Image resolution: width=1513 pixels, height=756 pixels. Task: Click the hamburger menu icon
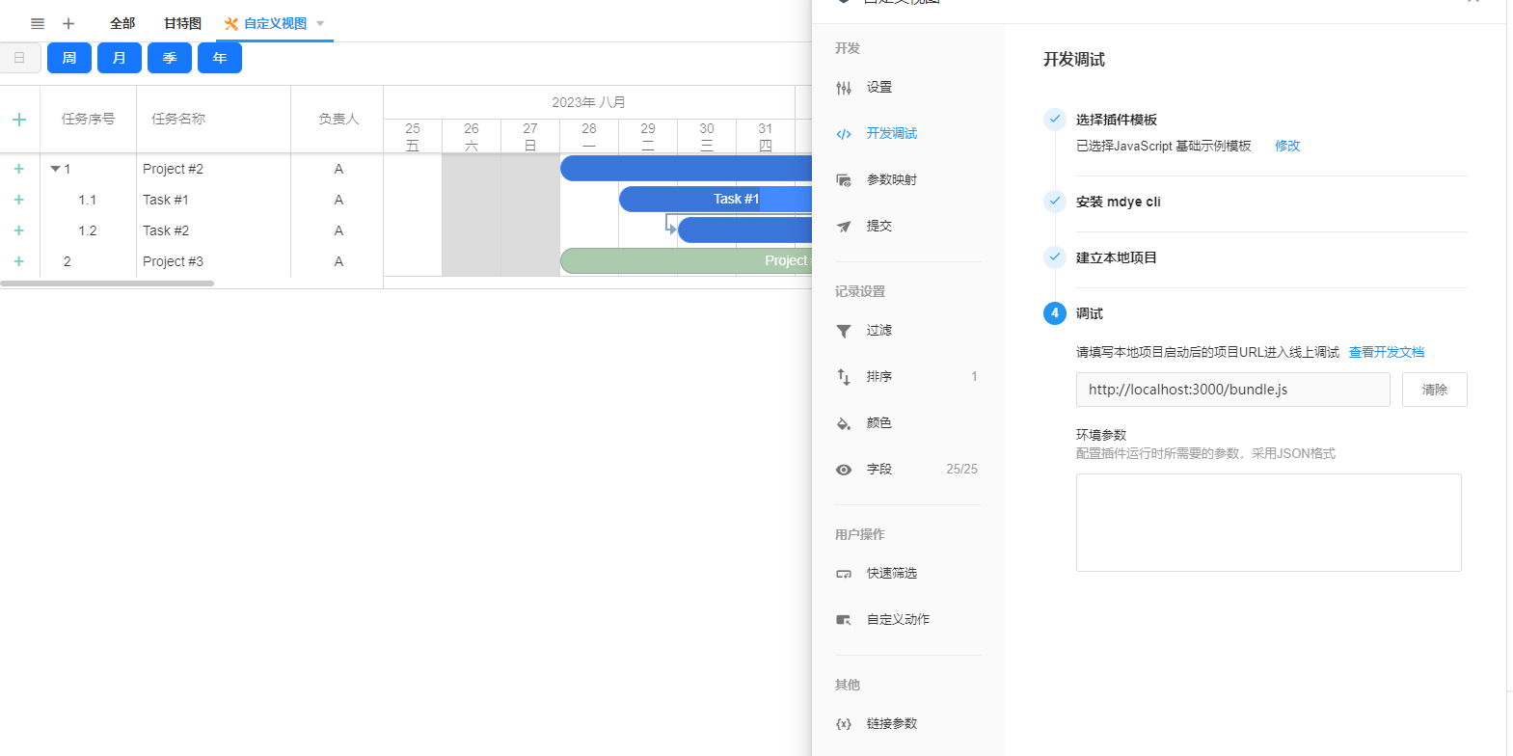click(38, 23)
